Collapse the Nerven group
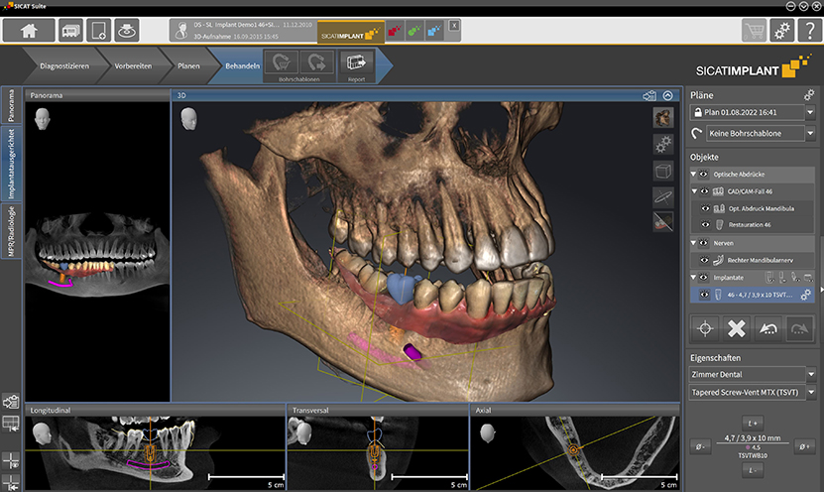The height and width of the screenshot is (492, 824). (693, 243)
